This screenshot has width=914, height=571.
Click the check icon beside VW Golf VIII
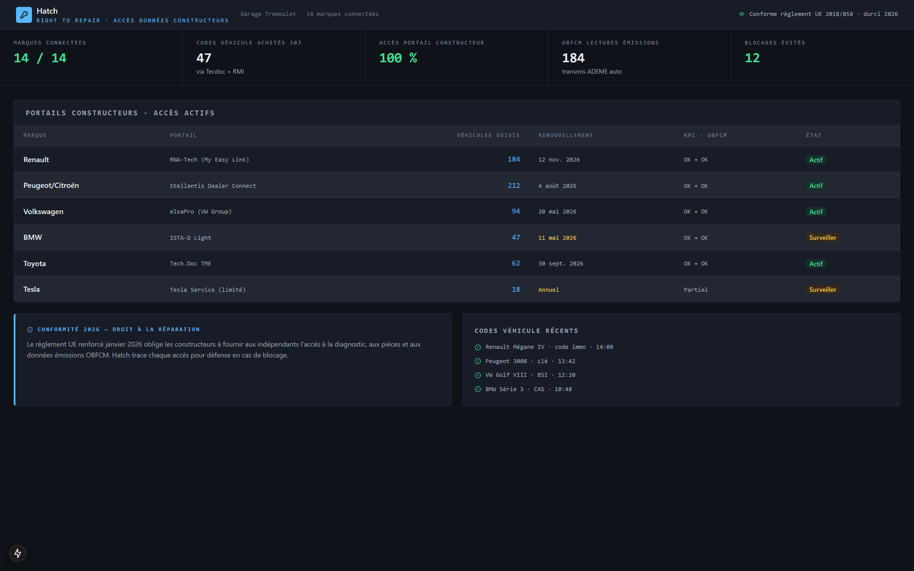(478, 375)
